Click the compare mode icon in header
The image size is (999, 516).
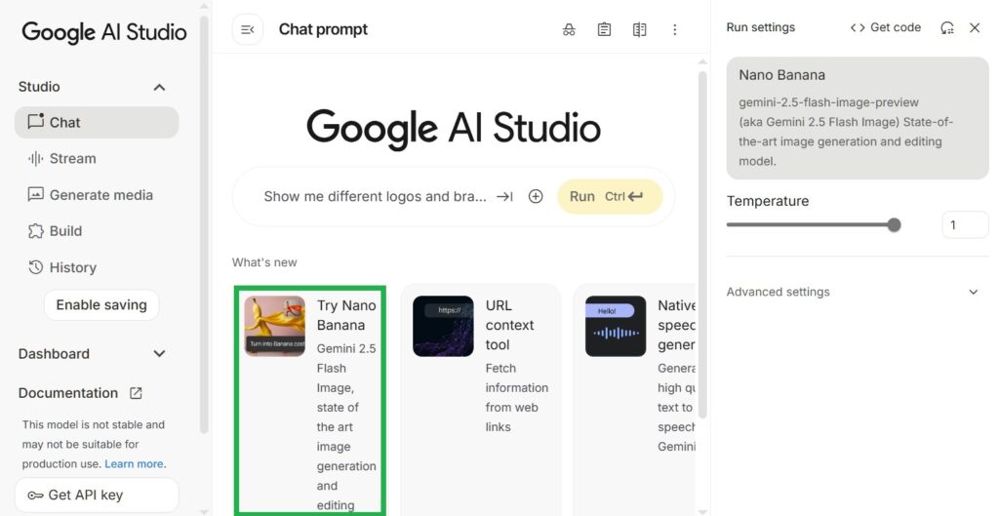(640, 29)
